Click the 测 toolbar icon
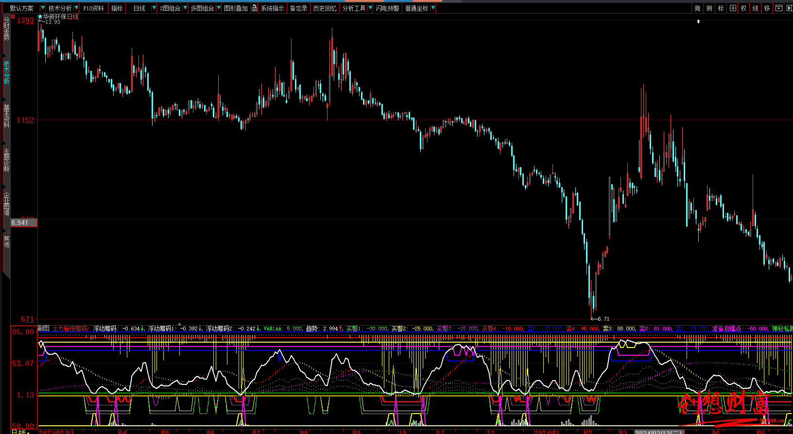The height and width of the screenshot is (434, 793). (x=709, y=8)
